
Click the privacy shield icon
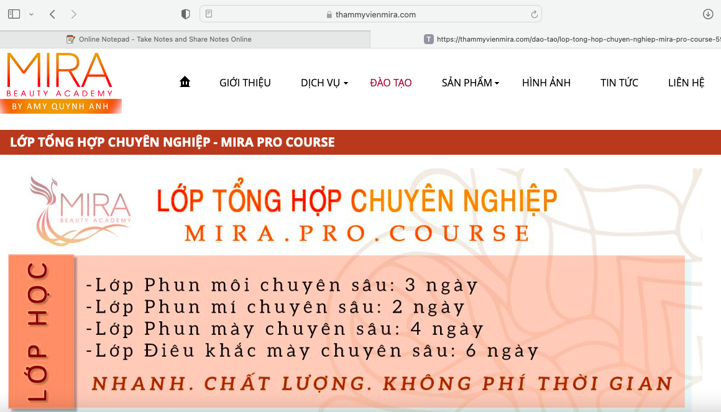185,14
